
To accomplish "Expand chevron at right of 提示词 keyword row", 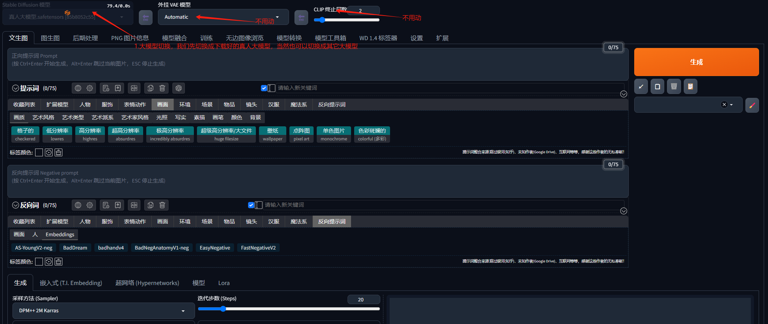I will tap(624, 94).
